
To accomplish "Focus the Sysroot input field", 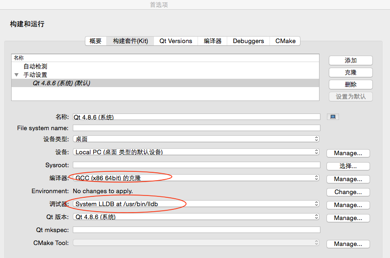I will (x=197, y=165).
